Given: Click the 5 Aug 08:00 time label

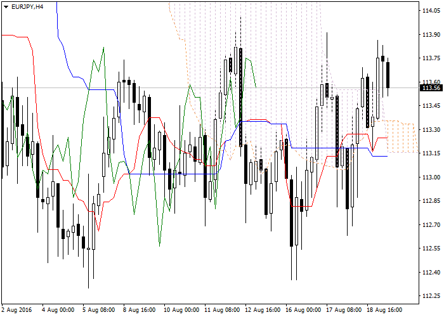Looking at the screenshot, I should click(x=99, y=309).
